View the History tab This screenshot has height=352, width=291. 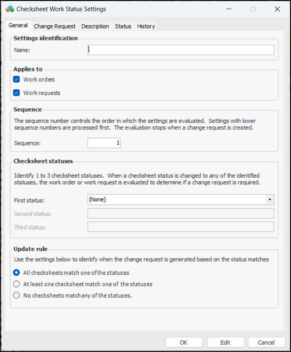coord(146,26)
